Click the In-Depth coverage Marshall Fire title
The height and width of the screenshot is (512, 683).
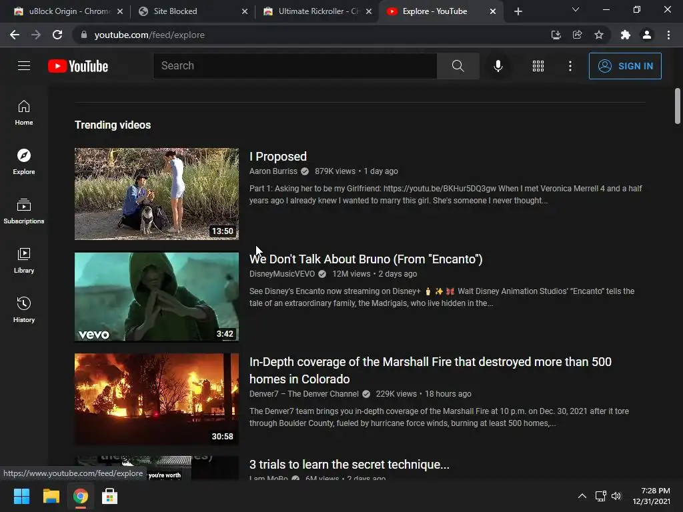tap(430, 370)
